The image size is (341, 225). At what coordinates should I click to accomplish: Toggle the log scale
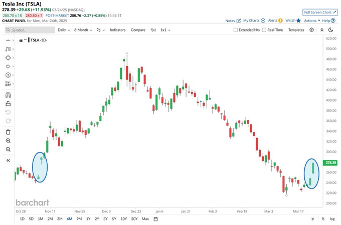pyautogui.click(x=332, y=219)
